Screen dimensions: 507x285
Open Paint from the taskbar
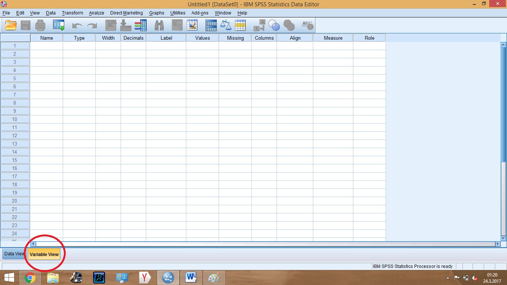pyautogui.click(x=214, y=278)
